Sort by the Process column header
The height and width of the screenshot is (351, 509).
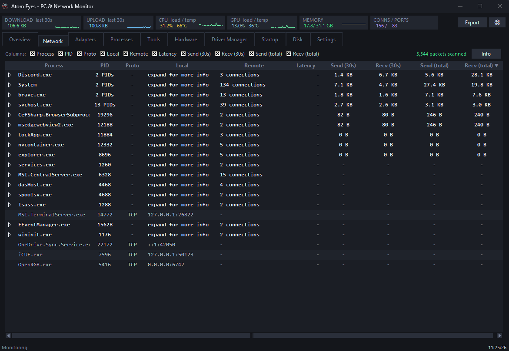click(x=54, y=66)
